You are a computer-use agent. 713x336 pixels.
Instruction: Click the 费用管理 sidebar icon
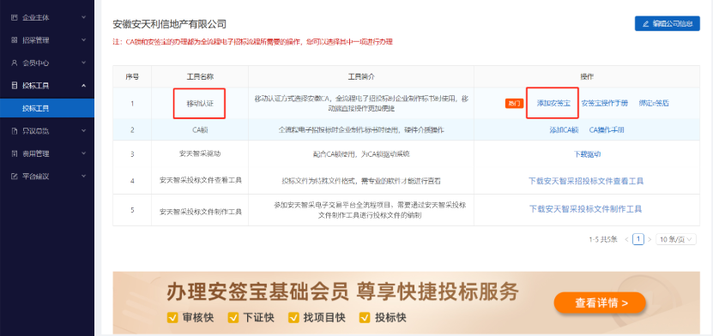(x=14, y=153)
